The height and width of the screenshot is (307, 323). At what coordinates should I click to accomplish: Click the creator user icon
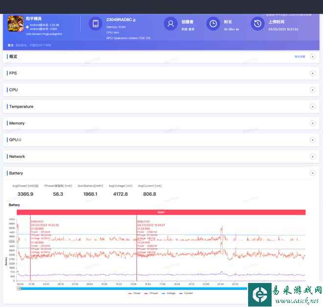(171, 24)
